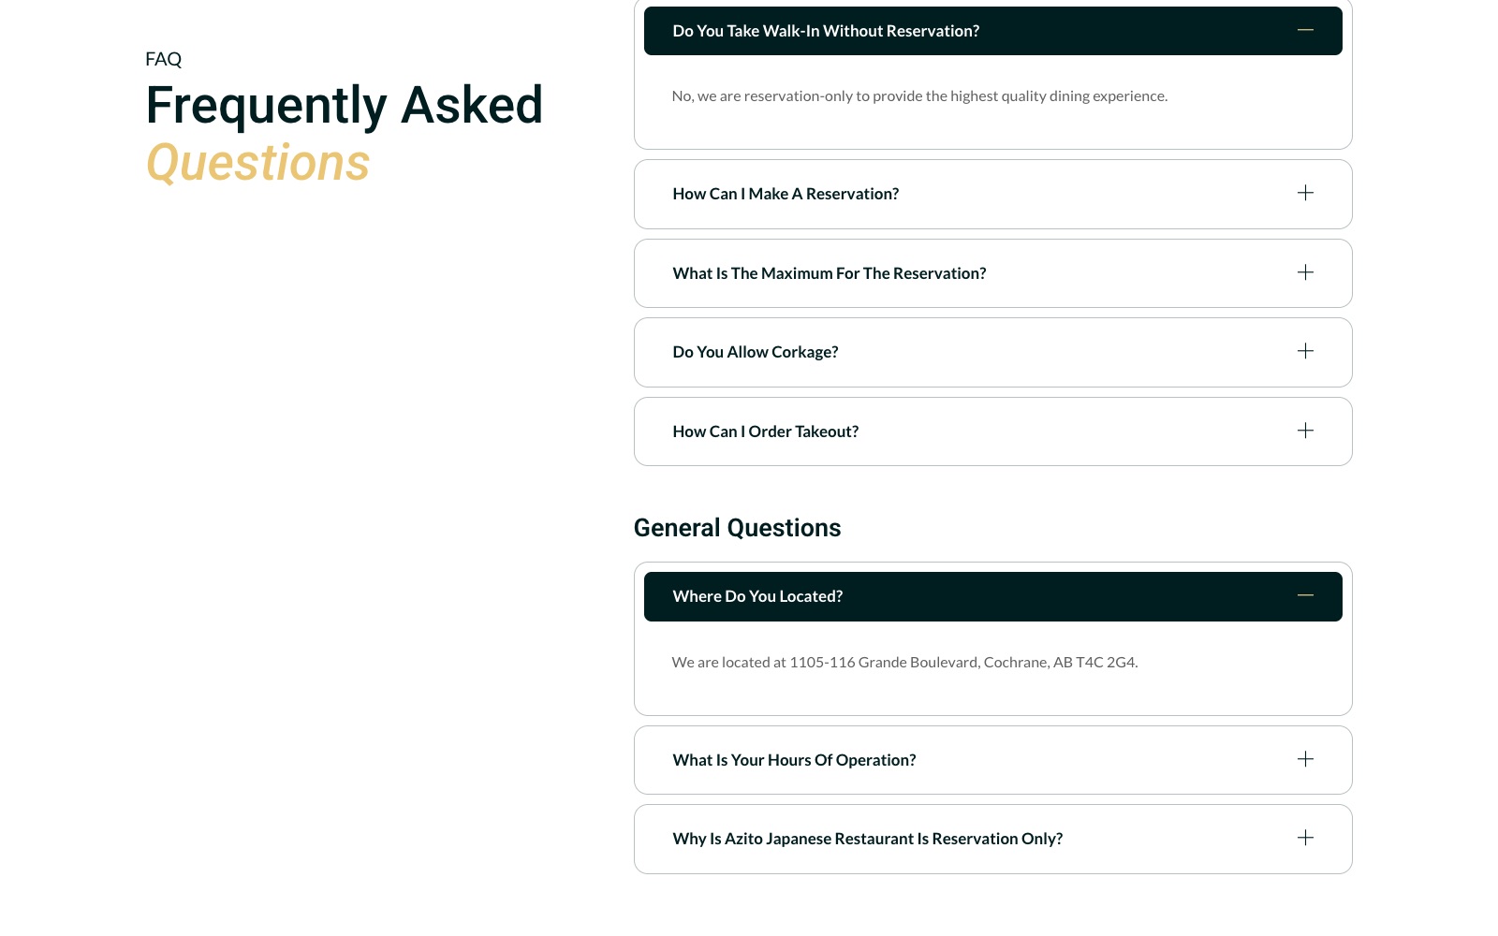The height and width of the screenshot is (936, 1498).
Task: Click plus icon next to How Can I Order Takeout
Action: pyautogui.click(x=1305, y=431)
